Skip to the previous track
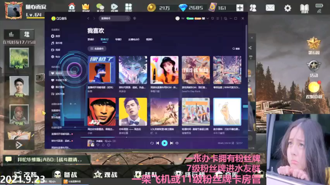The width and height of the screenshot is (330, 185). coord(158,143)
